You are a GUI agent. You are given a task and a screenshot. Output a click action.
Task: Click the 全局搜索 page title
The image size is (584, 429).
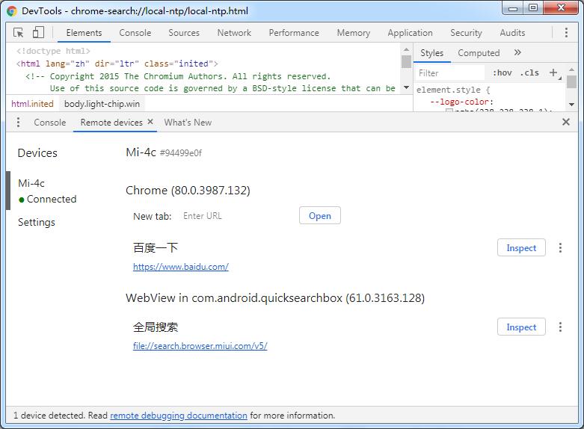pos(156,327)
